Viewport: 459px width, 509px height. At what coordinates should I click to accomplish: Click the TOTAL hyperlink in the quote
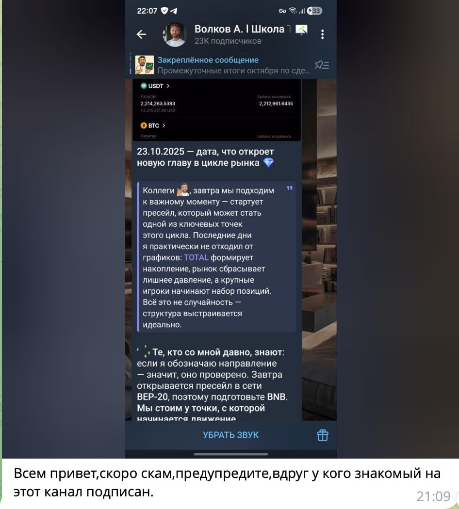coord(196,257)
